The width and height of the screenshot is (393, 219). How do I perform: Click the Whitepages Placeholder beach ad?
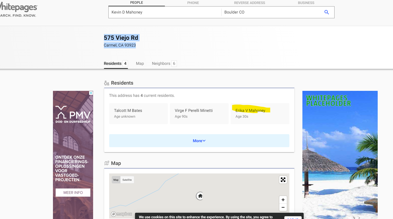(x=340, y=155)
